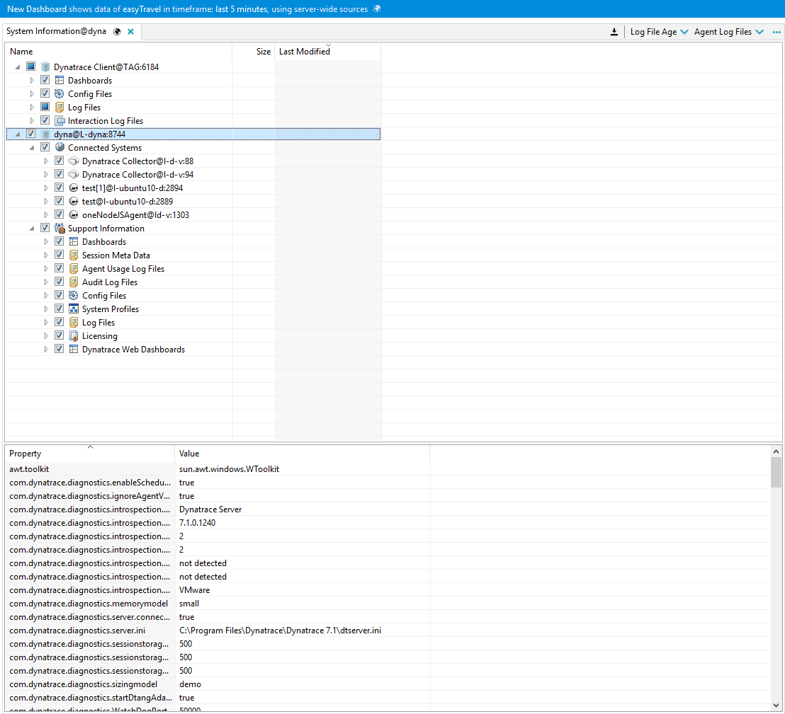Click the System Profiles icon
Image resolution: width=785 pixels, height=714 pixels.
74,309
